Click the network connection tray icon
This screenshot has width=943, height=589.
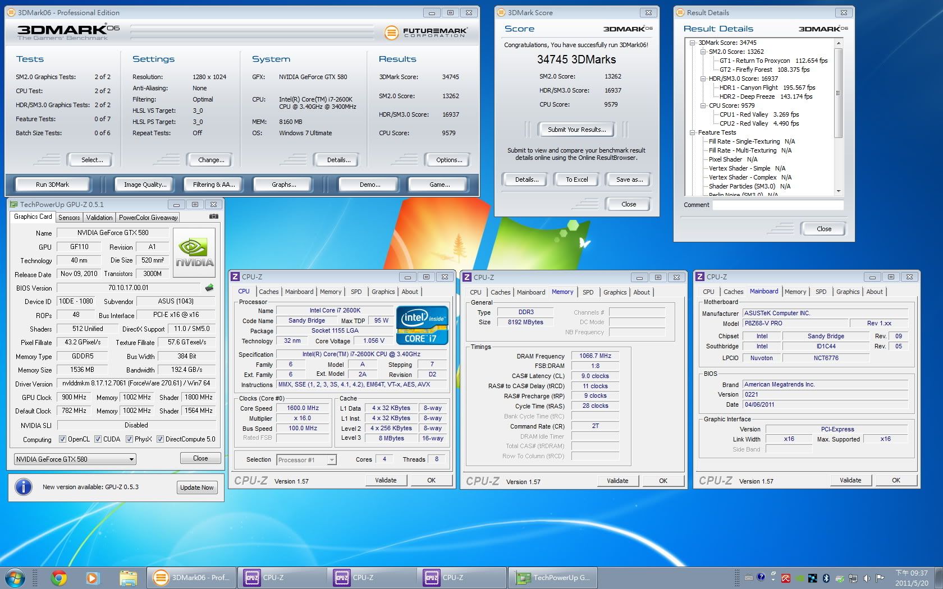(x=853, y=578)
